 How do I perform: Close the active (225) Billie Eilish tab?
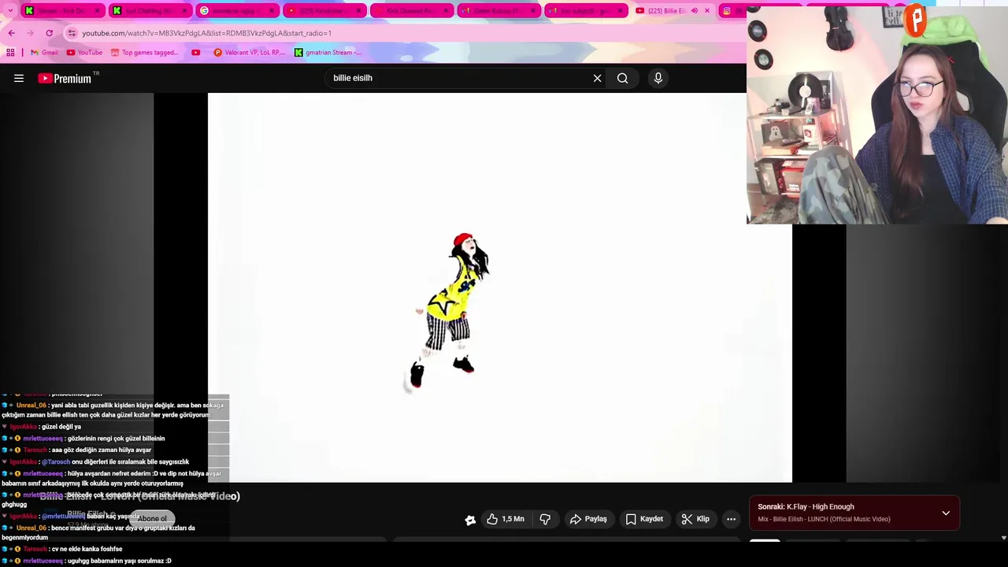point(706,11)
